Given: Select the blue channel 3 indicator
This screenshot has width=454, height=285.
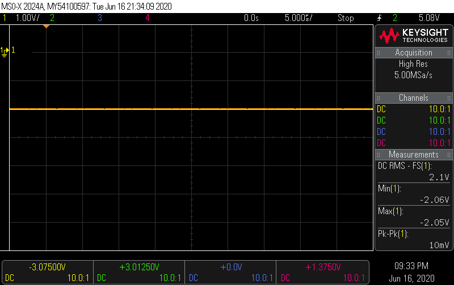Looking at the screenshot, I should 100,18.
